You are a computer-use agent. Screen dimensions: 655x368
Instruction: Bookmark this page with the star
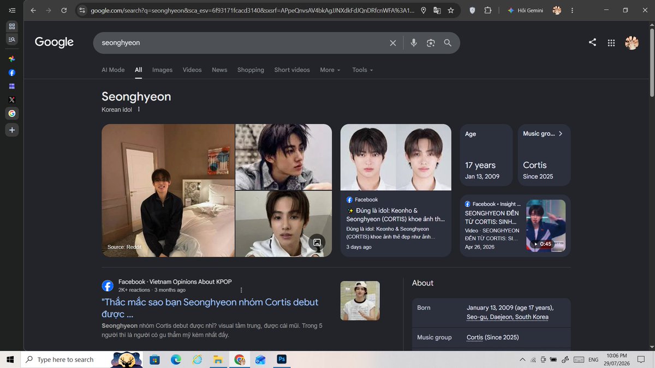450,10
